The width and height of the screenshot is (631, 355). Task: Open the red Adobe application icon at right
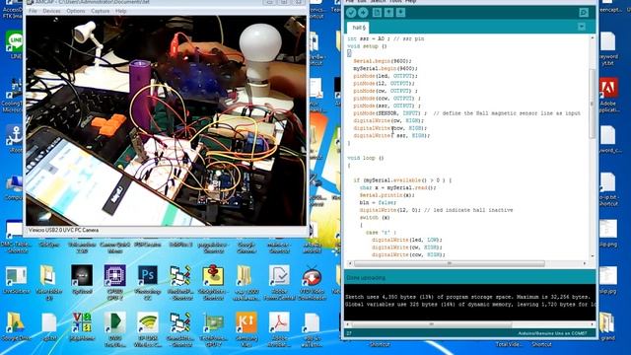point(608,95)
